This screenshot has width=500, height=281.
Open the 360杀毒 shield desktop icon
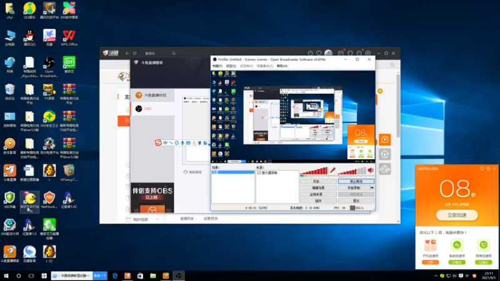pyautogui.click(x=10, y=200)
